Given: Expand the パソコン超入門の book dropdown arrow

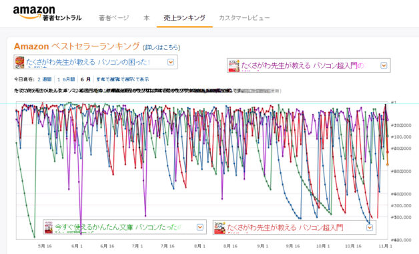Looking at the screenshot, I should pos(384,65).
